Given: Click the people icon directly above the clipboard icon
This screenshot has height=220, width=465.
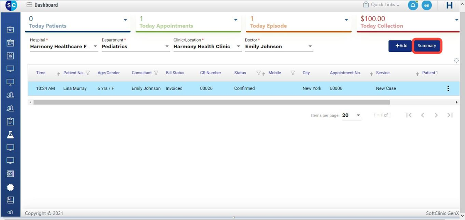Looking at the screenshot, I should click(x=10, y=108).
